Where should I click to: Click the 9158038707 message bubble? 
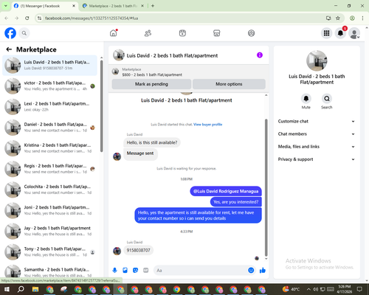point(138,250)
